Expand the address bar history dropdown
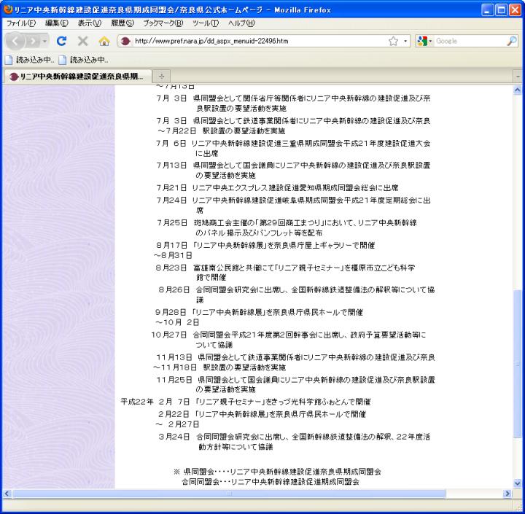The height and width of the screenshot is (514, 525). coord(406,41)
